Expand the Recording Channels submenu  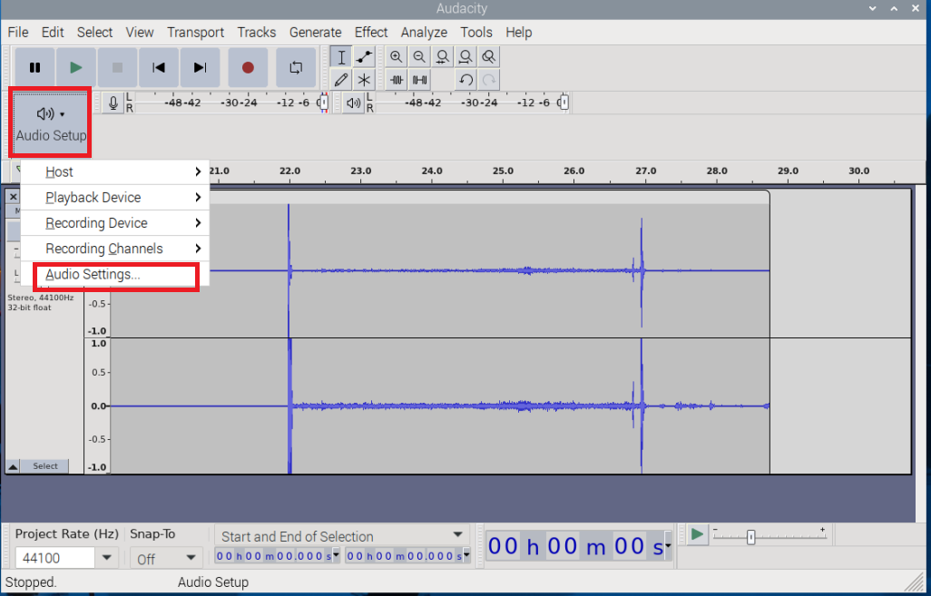[x=115, y=249]
